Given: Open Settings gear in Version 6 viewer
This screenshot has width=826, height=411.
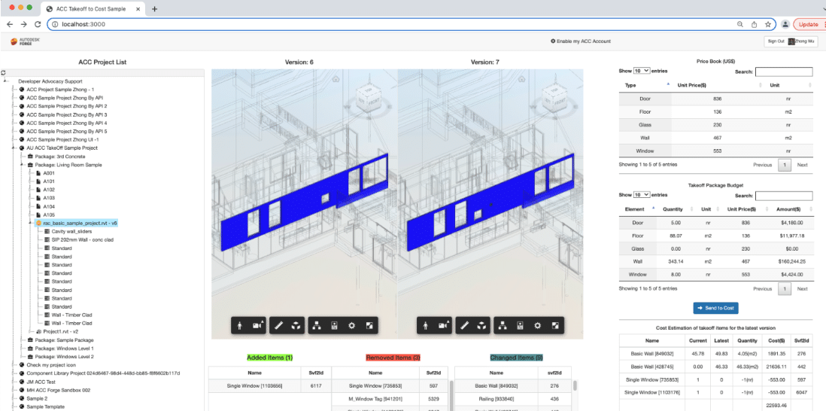Looking at the screenshot, I should 351,326.
